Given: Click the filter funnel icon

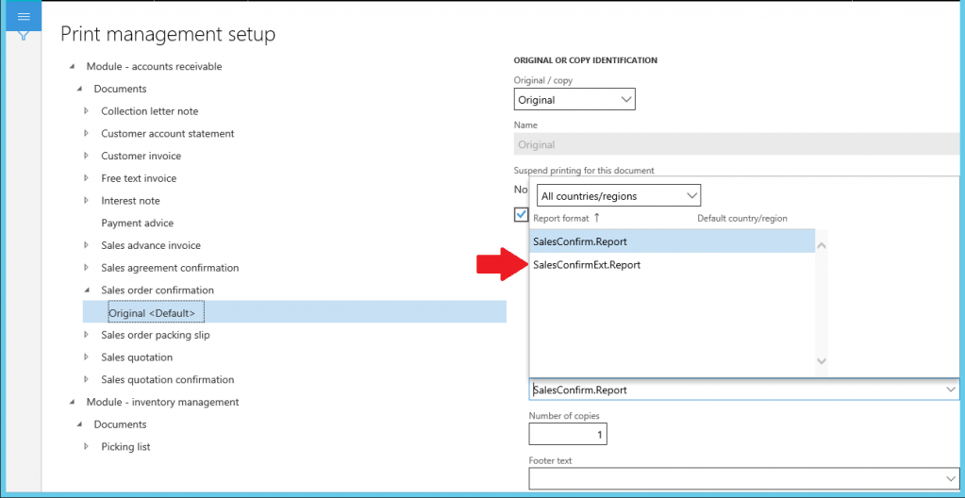Looking at the screenshot, I should [x=24, y=37].
